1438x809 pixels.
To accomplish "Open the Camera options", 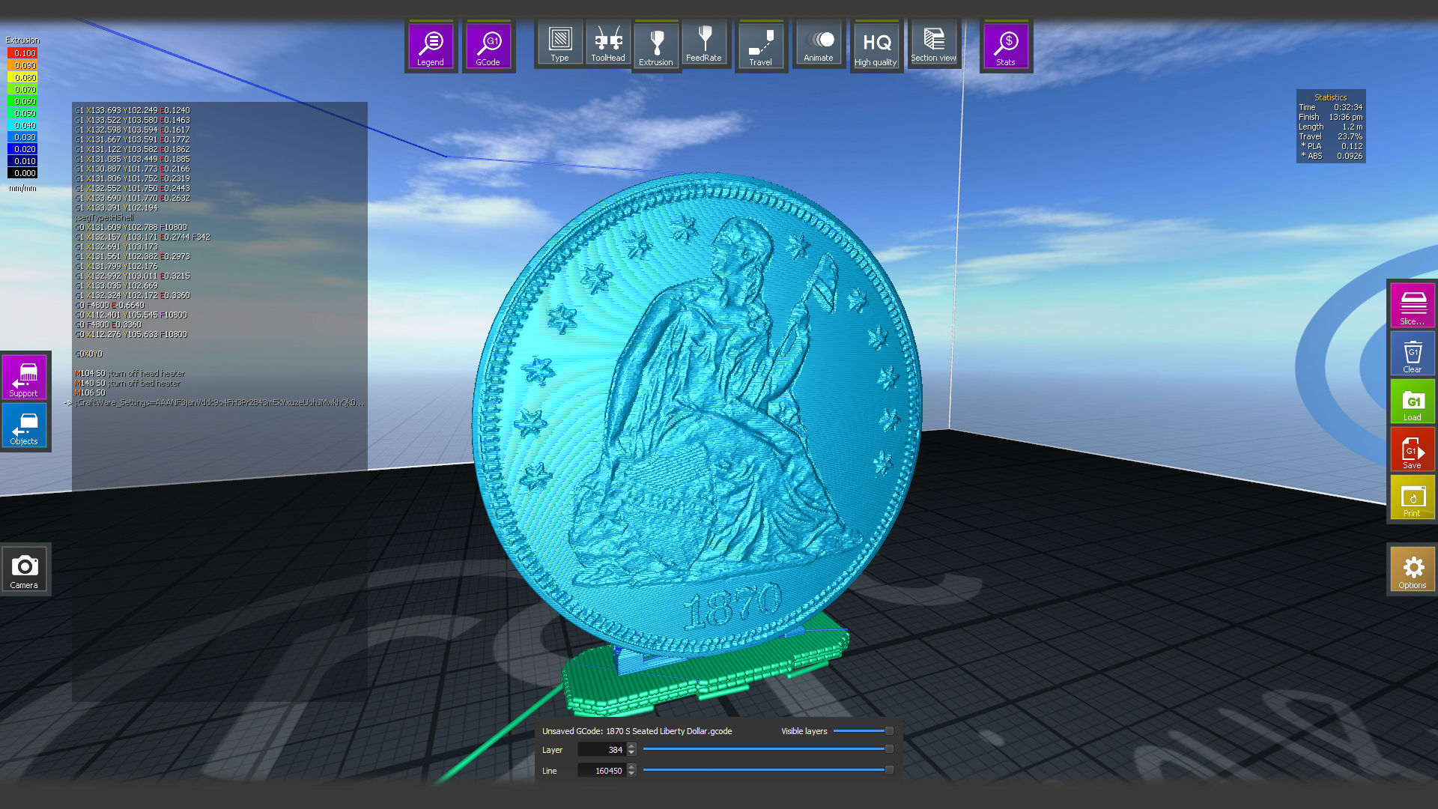I will click(x=24, y=569).
